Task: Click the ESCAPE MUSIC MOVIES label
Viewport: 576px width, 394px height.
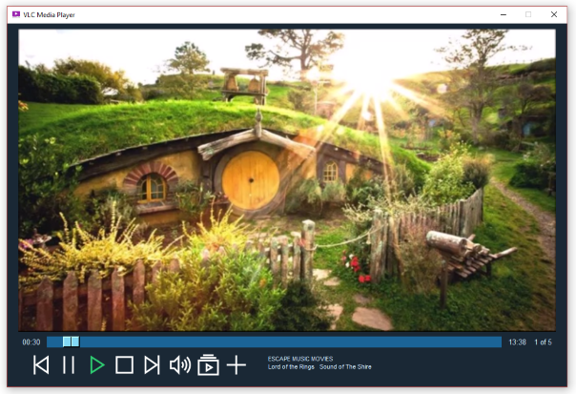Action: [300, 359]
